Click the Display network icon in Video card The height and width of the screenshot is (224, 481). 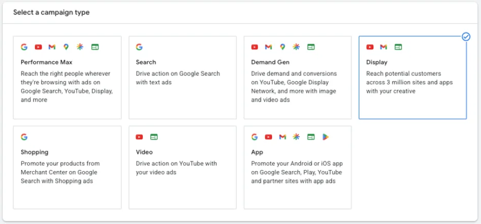point(154,137)
